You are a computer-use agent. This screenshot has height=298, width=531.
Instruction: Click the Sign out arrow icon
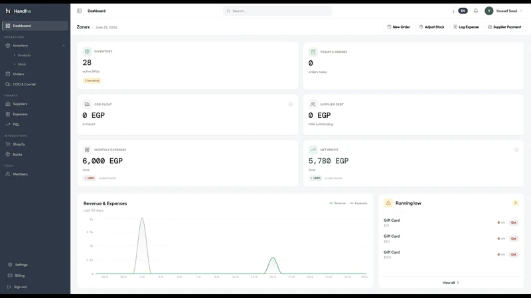click(9, 287)
